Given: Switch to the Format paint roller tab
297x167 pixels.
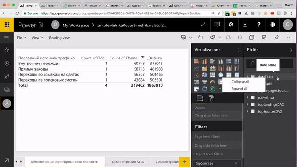Looking at the screenshot, I should click(x=211, y=98).
